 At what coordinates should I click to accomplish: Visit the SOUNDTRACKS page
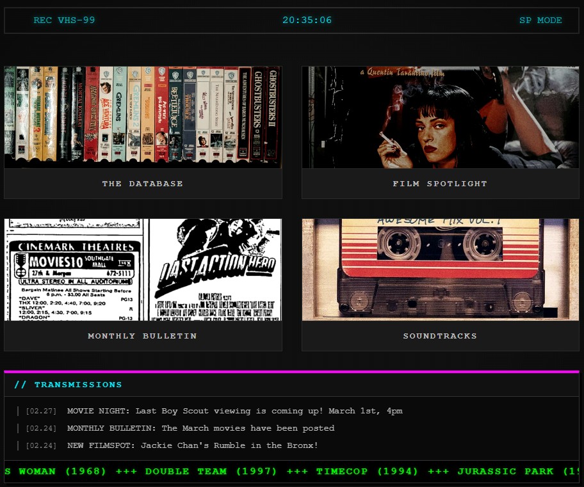click(x=440, y=336)
